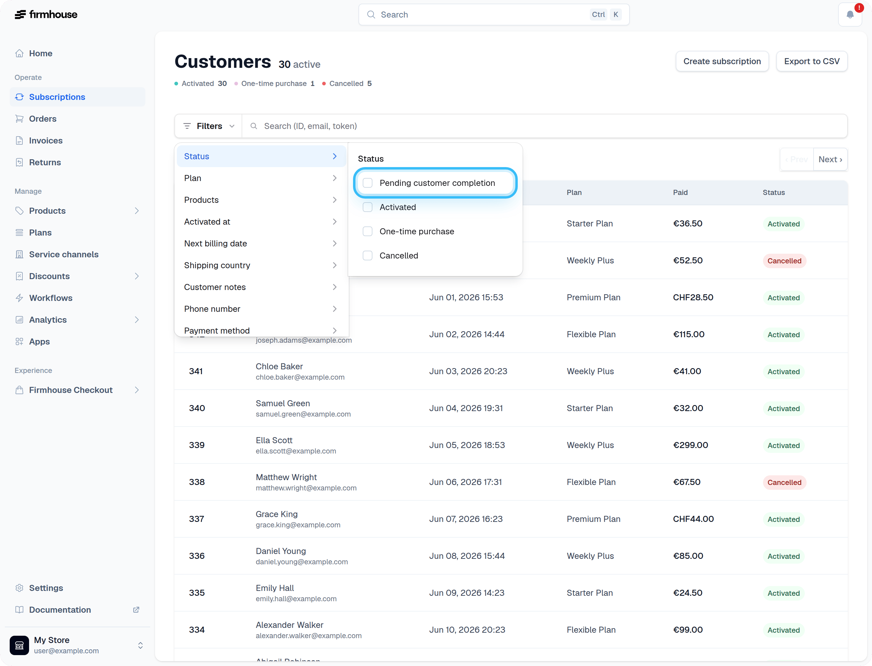This screenshot has height=666, width=872.
Task: Expand Products sidebar submenu chevron
Action: point(137,210)
